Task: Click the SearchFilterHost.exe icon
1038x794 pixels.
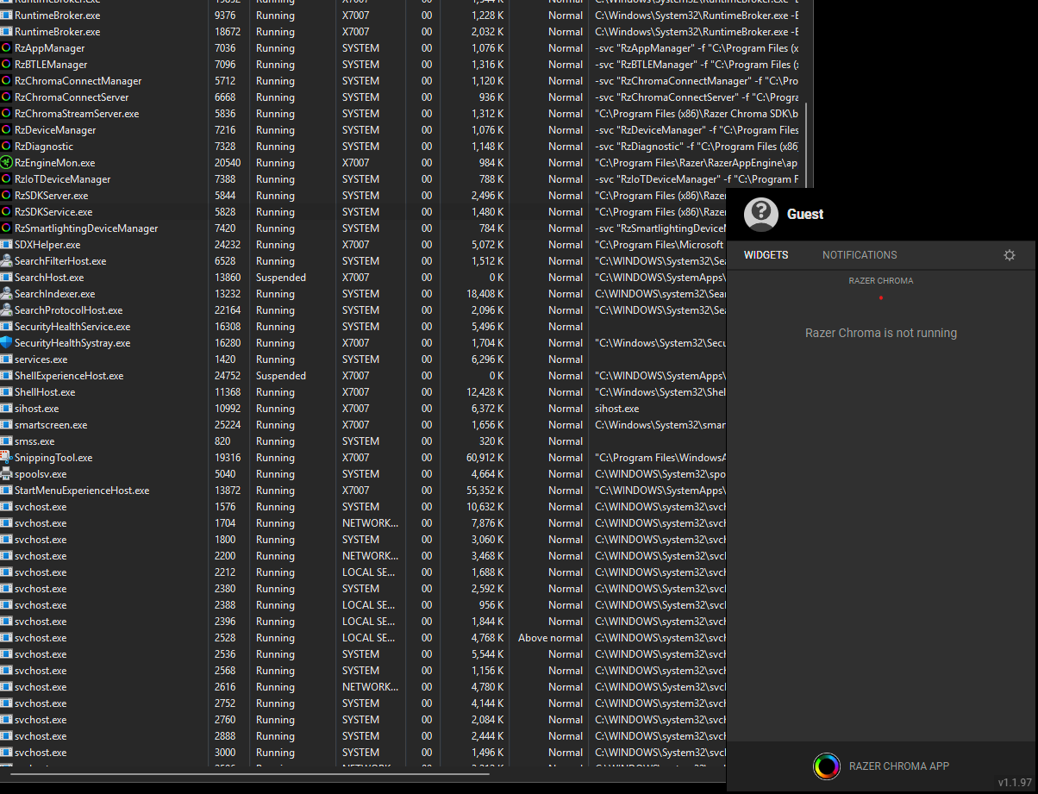Action: tap(7, 261)
